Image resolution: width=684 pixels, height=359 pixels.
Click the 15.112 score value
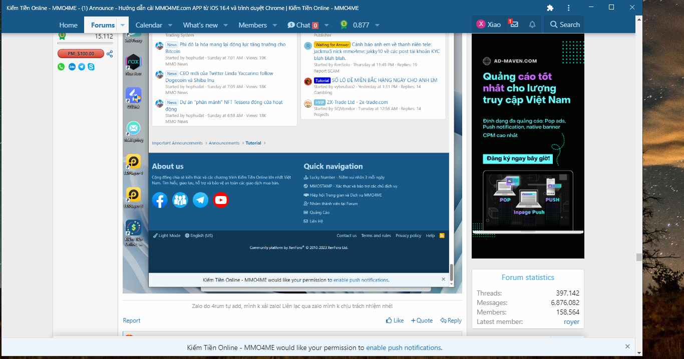pyautogui.click(x=104, y=36)
